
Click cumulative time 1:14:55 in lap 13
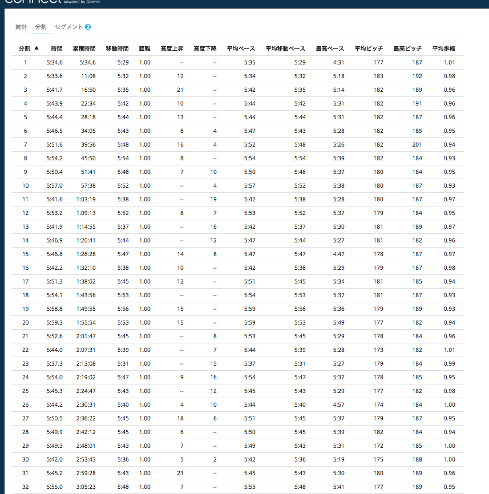[86, 227]
